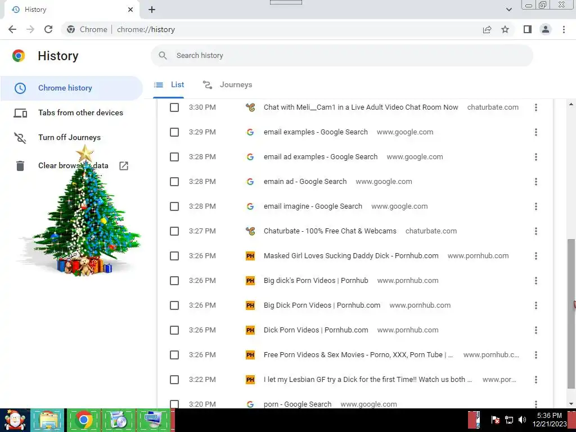Click the Turn off Journeys icon

[20, 138]
